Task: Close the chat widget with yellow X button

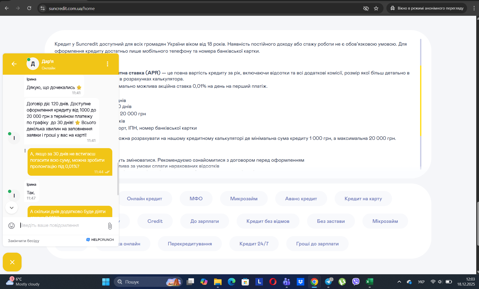Action: tap(12, 262)
